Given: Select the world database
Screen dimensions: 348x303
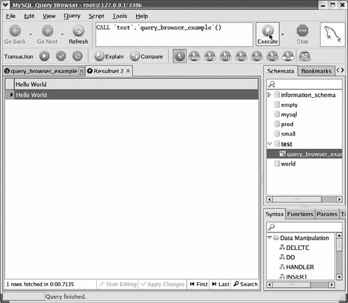Looking at the screenshot, I should coord(288,164).
